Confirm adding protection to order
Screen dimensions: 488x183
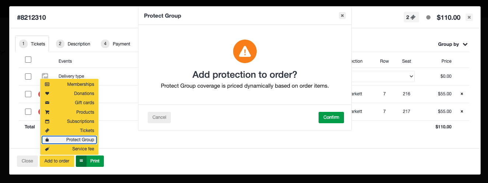click(331, 117)
